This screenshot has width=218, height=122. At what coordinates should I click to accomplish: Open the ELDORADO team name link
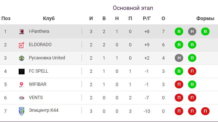(40, 45)
